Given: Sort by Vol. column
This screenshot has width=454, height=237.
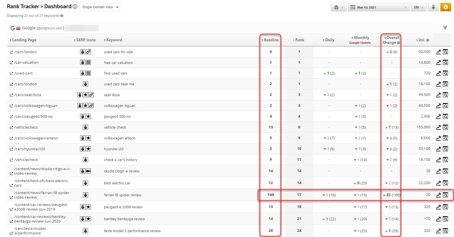Looking at the screenshot, I should pyautogui.click(x=420, y=40).
